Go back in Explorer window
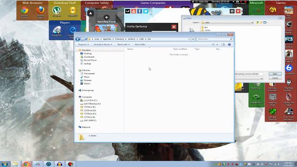The width and height of the screenshot is (297, 167). [x=77, y=39]
